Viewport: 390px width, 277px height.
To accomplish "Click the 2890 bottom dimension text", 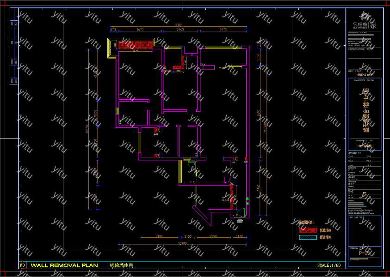I will [x=213, y=236].
